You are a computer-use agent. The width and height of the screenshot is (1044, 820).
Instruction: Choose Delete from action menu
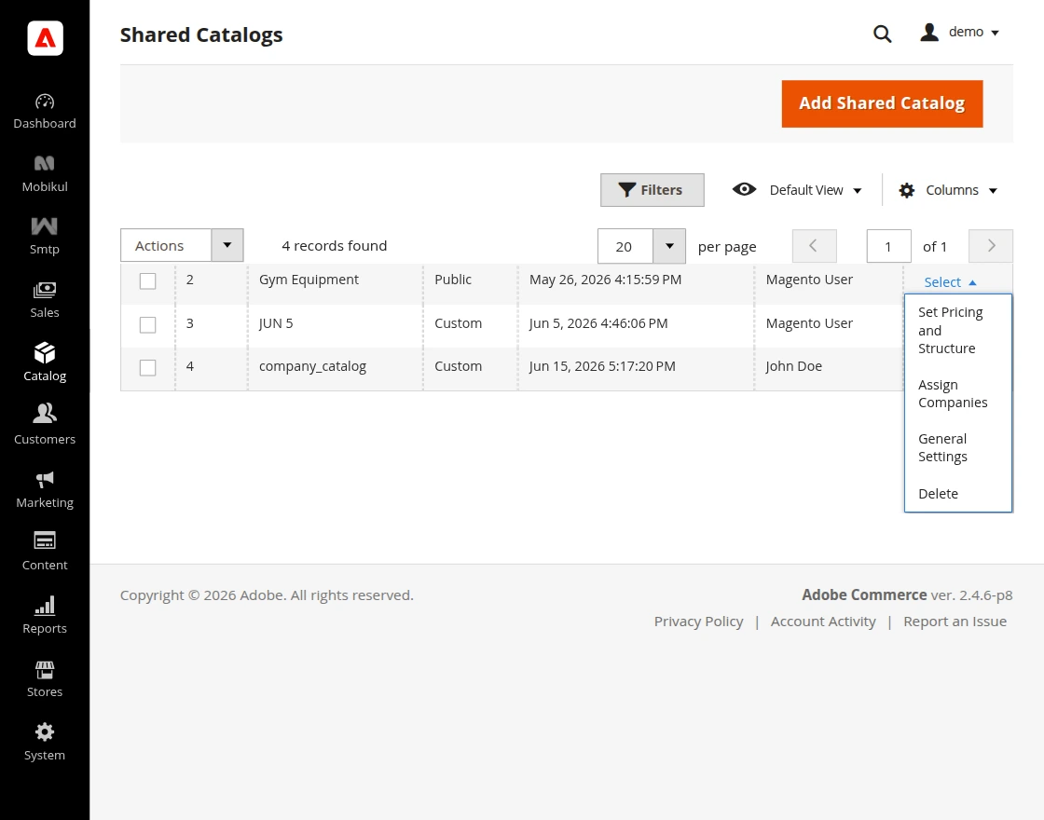point(958,494)
